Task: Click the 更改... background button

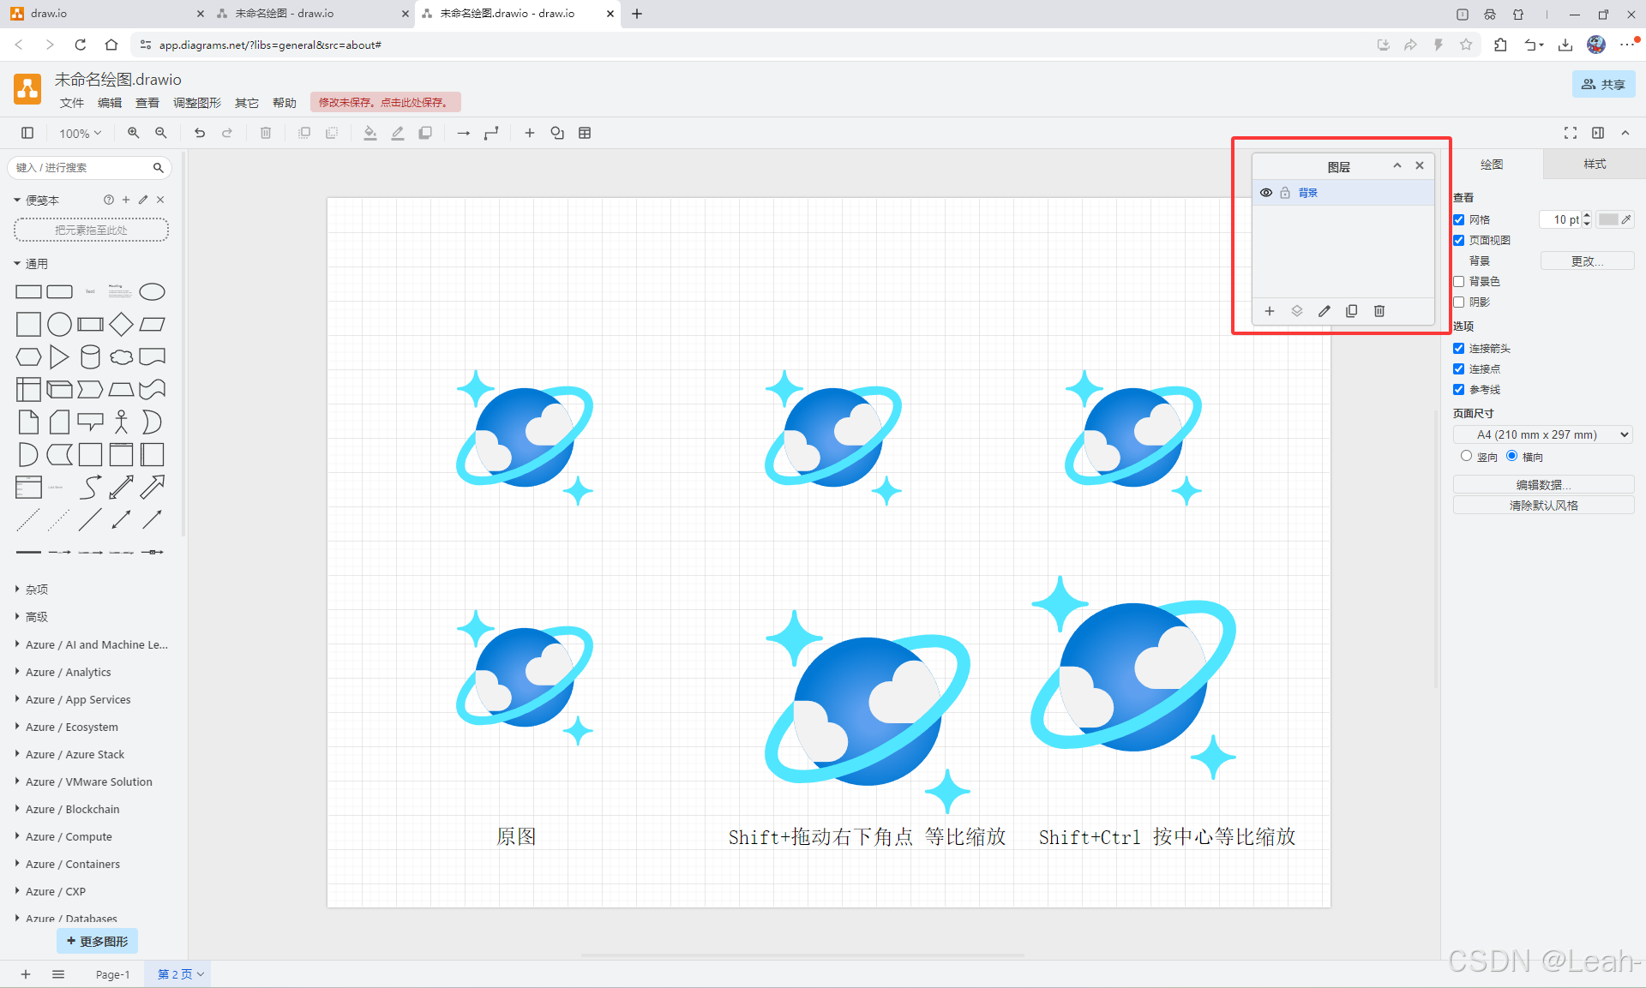Action: pyautogui.click(x=1587, y=261)
